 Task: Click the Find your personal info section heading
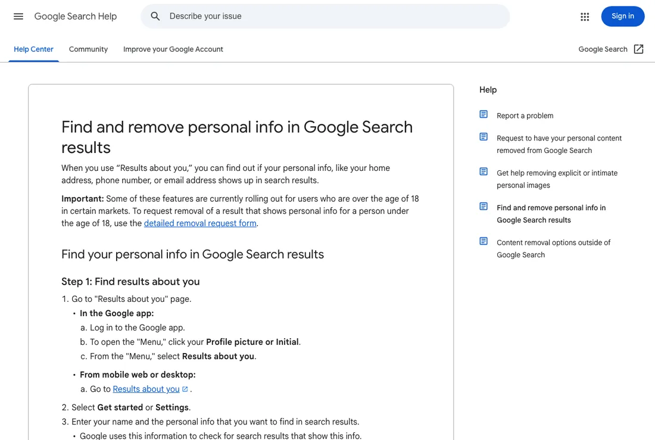click(192, 254)
